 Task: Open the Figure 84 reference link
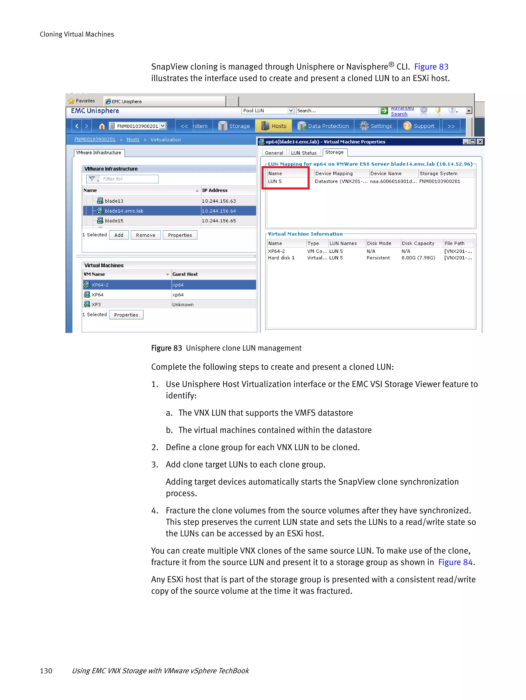(455, 562)
